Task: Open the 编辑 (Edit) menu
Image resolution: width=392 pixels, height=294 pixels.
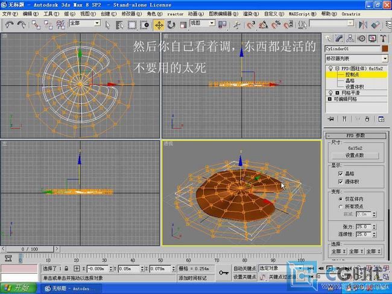Action: click(x=31, y=14)
